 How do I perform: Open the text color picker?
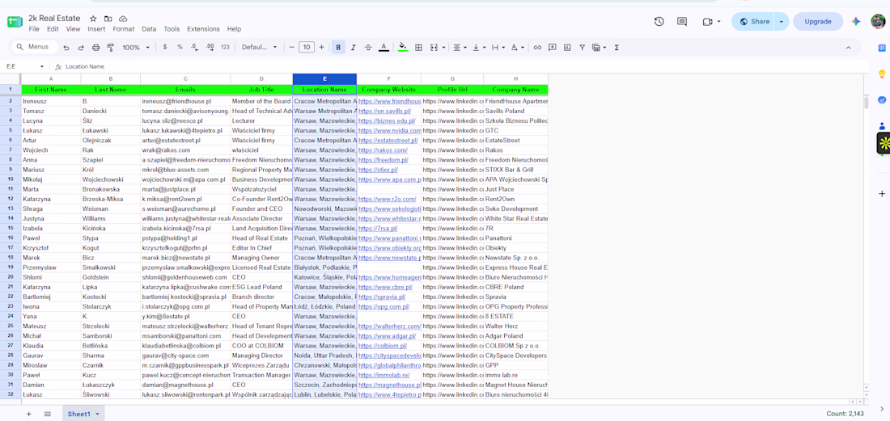pos(384,48)
